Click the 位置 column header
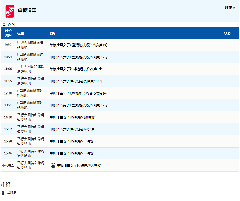The image size is (240, 201). (x=21, y=33)
